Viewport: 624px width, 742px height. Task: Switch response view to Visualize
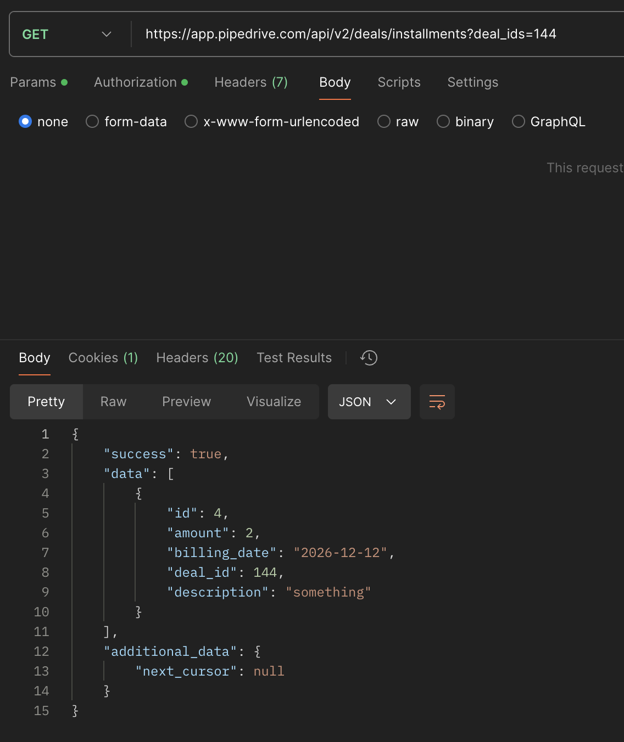coord(274,402)
